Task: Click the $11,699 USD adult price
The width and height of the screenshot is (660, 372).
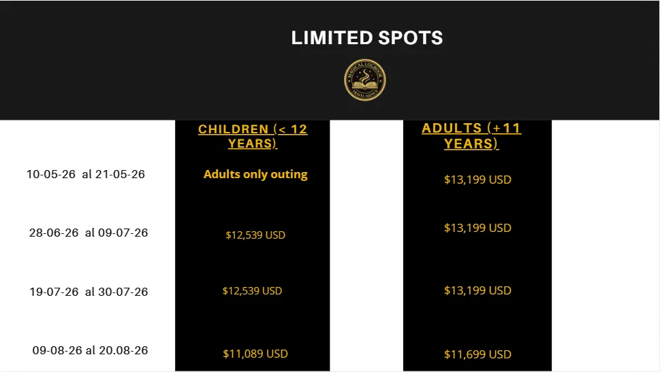Action: 477,354
